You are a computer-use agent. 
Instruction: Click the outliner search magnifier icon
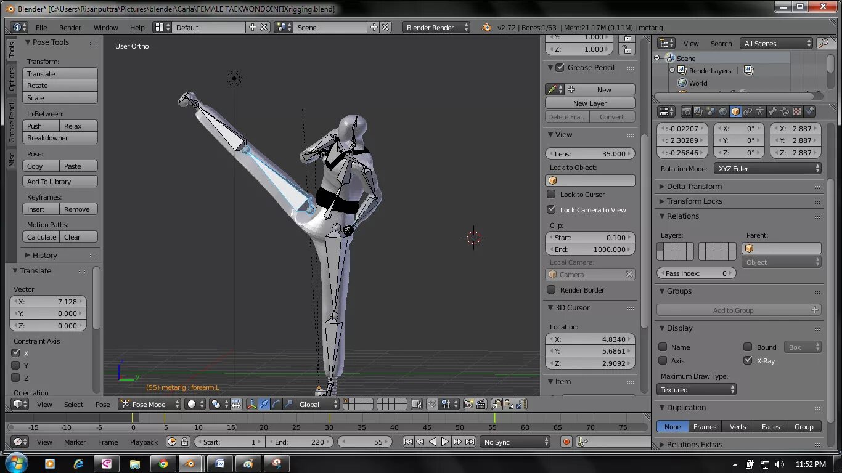(823, 43)
